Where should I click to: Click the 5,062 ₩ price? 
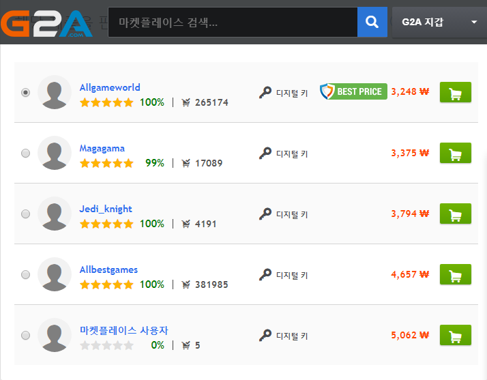coord(410,335)
